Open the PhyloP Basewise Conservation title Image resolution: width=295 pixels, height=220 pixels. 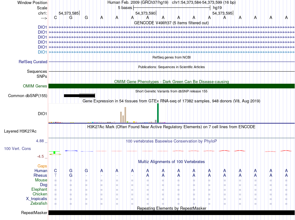click(171, 141)
